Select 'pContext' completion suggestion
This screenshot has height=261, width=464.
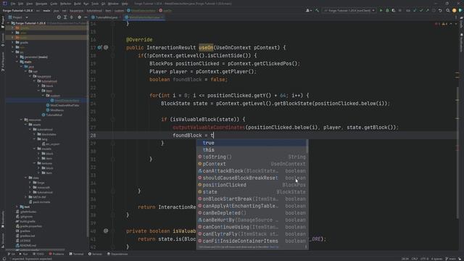click(252, 164)
